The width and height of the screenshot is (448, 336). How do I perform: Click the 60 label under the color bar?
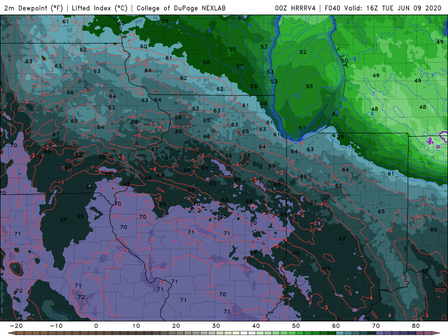(x=336, y=326)
